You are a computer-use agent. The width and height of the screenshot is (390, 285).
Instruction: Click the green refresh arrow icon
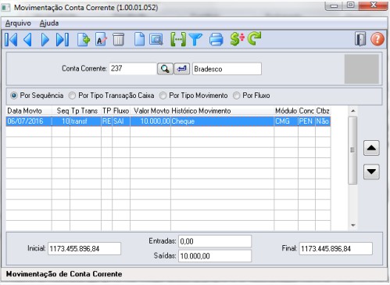(x=254, y=38)
